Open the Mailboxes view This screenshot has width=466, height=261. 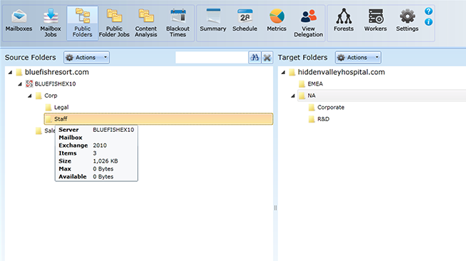[x=19, y=21]
